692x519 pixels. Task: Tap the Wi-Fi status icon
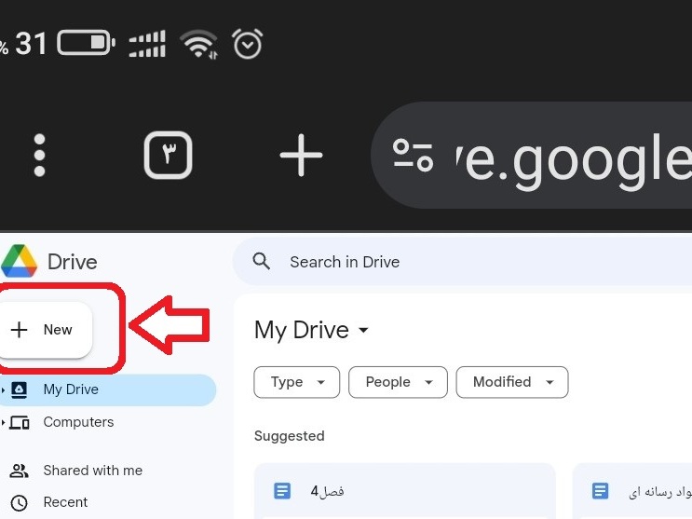click(x=199, y=44)
